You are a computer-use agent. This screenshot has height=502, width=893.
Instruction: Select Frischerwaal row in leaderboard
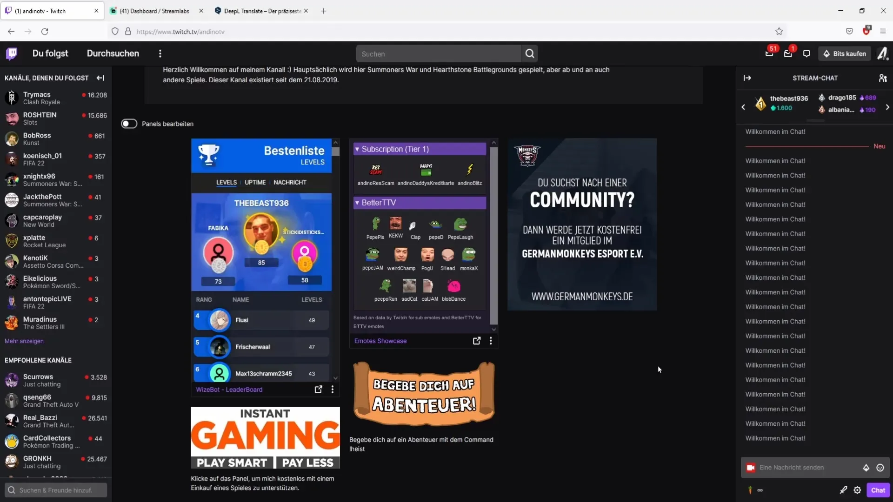click(x=261, y=347)
